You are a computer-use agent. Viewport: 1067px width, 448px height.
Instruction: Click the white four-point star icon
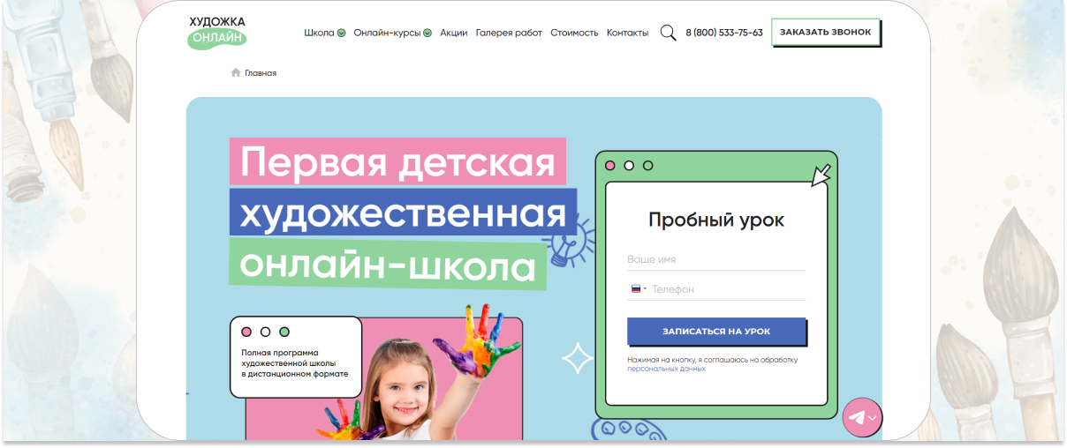pyautogui.click(x=578, y=358)
